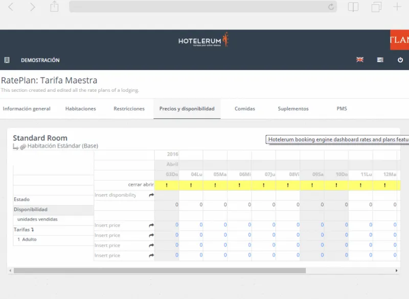Screen dimensions: 409x299
Task: Click the Hotelerum logo
Action: pyautogui.click(x=203, y=40)
